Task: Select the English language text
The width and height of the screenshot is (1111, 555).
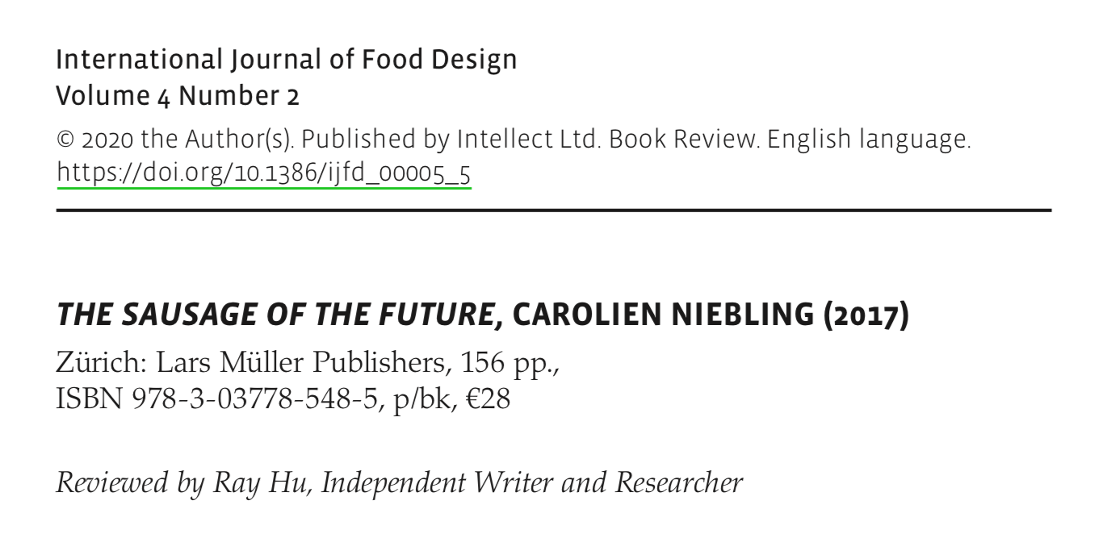Action: tap(868, 141)
